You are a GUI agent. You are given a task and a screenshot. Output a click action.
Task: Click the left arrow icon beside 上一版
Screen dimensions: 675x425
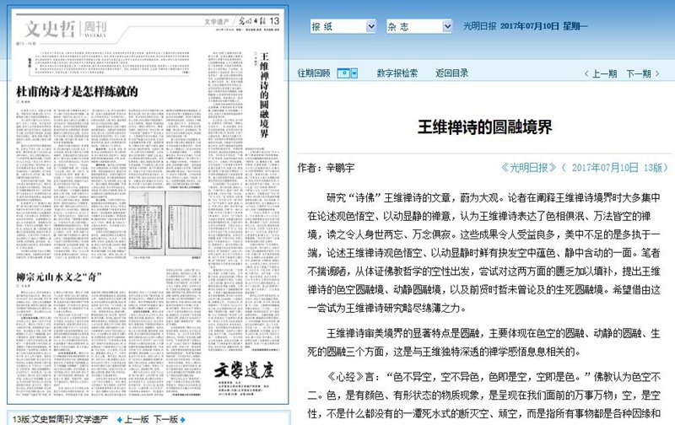coord(120,419)
